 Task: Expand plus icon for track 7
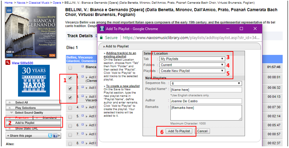point(83,133)
